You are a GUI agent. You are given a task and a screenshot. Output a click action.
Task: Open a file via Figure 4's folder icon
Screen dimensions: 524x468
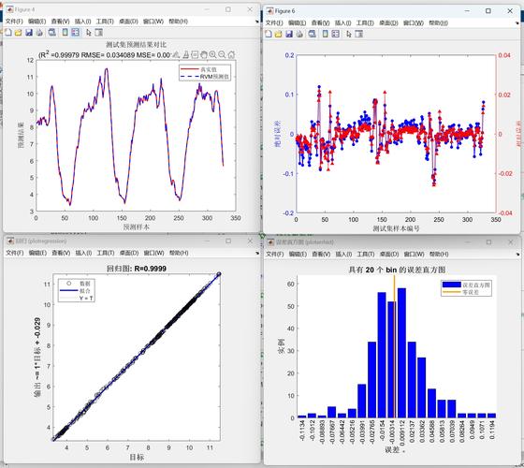(x=19, y=33)
